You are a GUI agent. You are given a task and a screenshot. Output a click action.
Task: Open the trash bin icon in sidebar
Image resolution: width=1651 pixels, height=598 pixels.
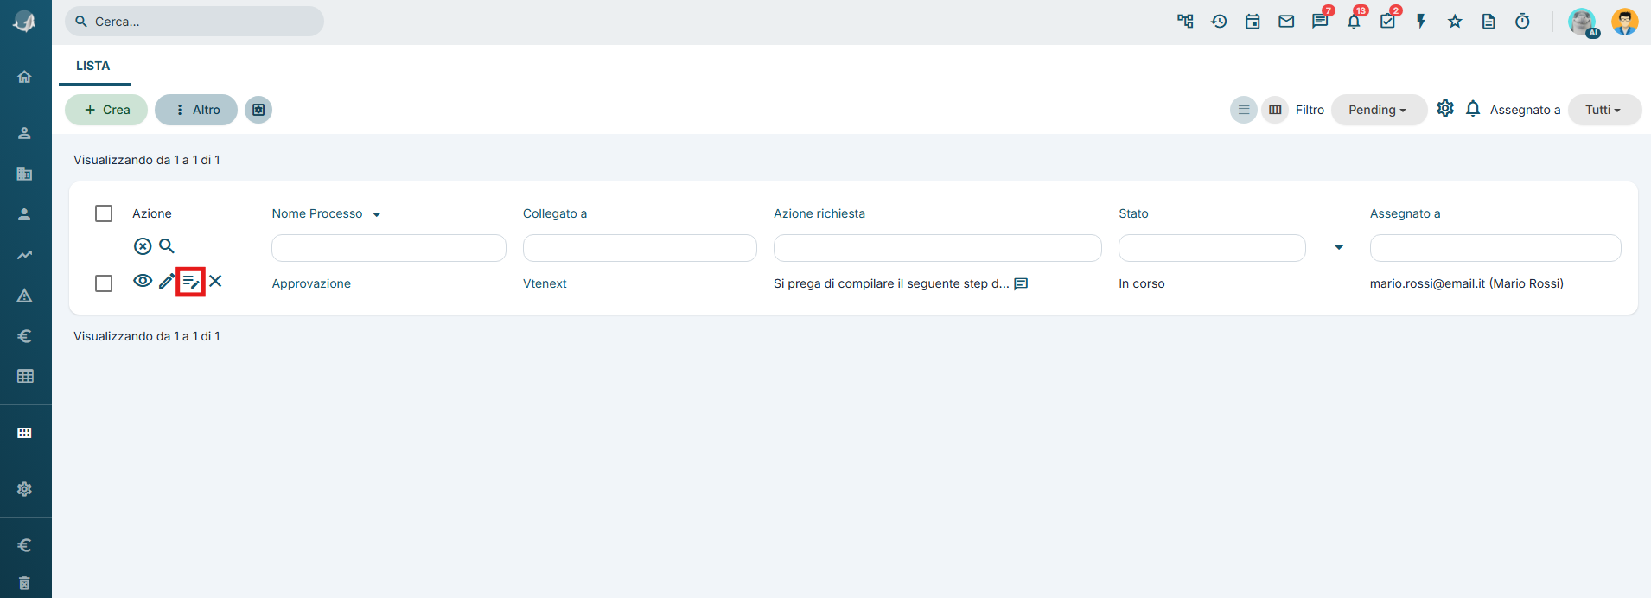pyautogui.click(x=25, y=583)
